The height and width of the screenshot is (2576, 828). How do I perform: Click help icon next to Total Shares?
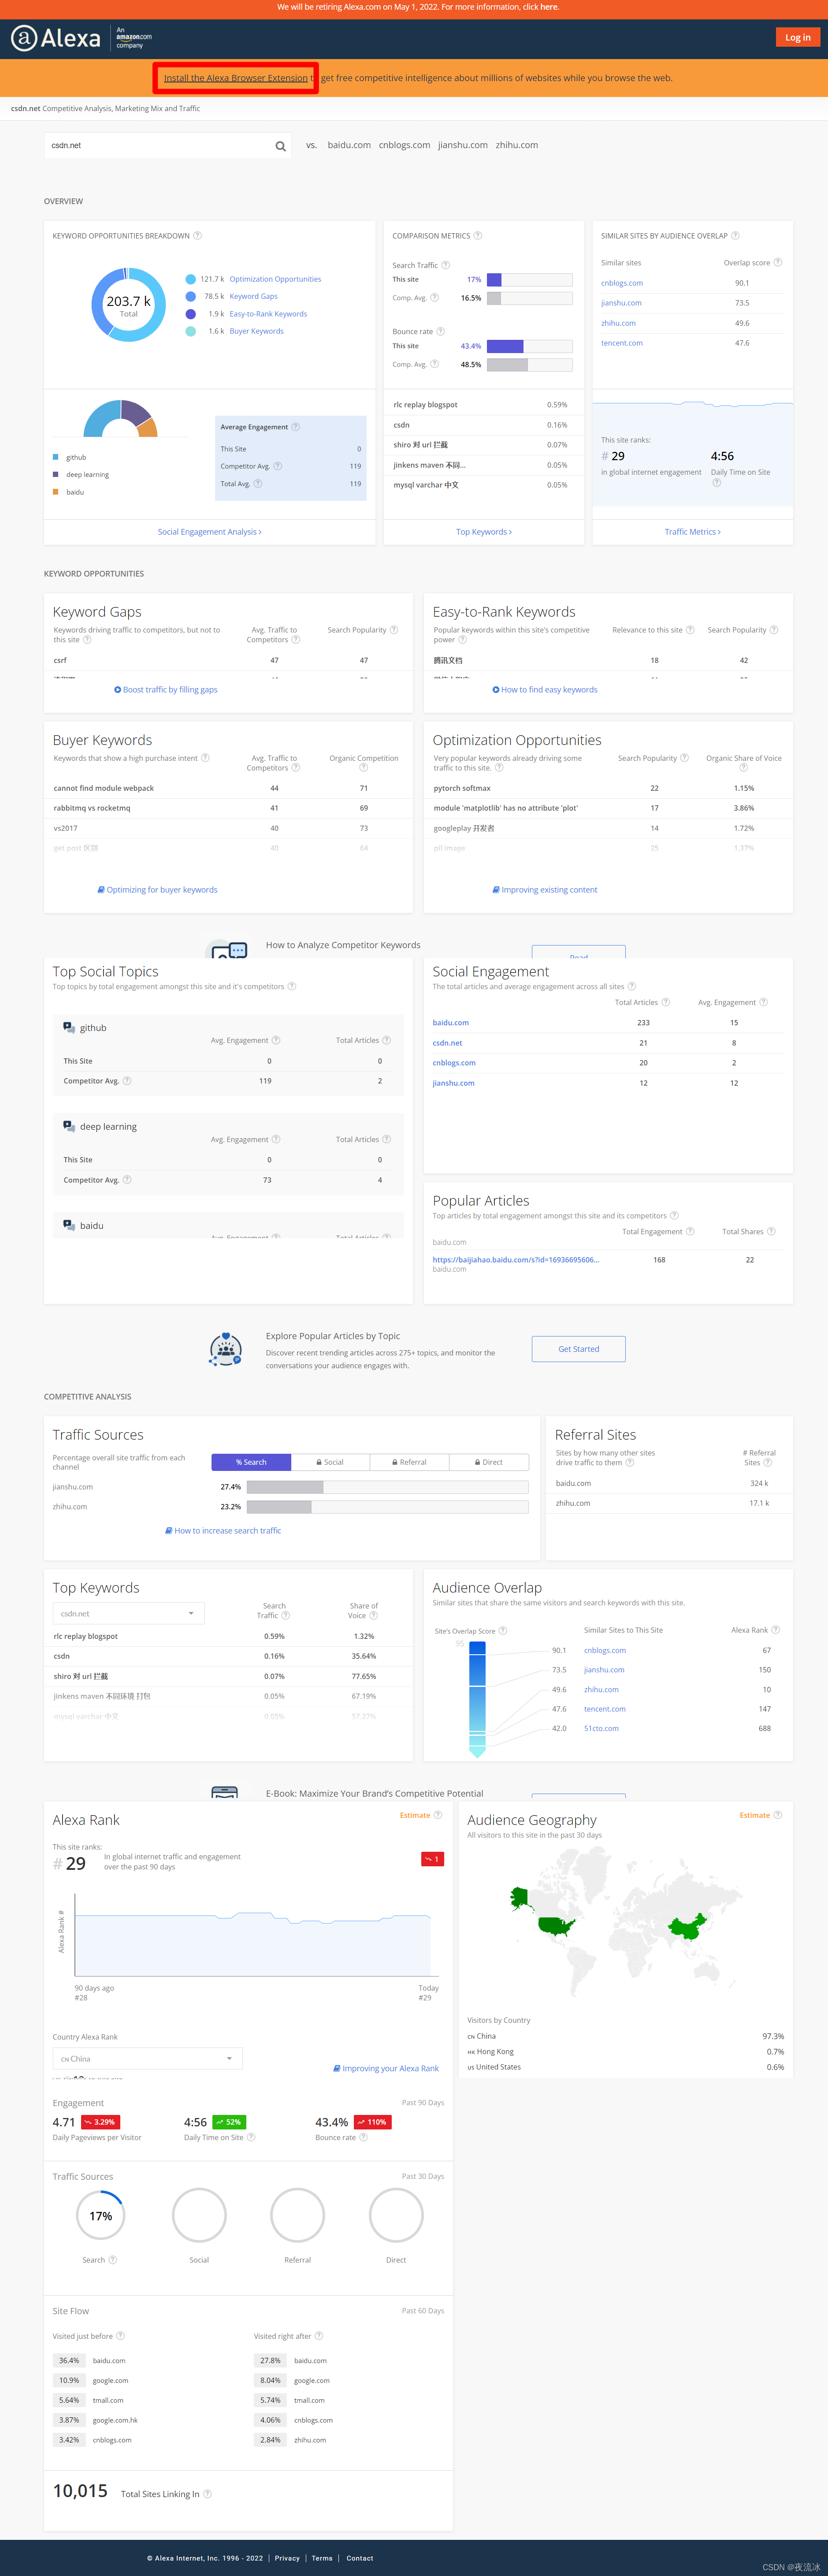coord(771,1231)
